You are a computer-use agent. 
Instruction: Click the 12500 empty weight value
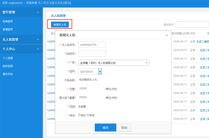pyautogui.click(x=83, y=88)
